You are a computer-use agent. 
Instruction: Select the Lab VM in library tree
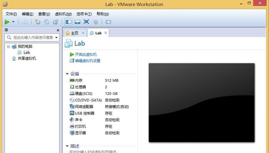tap(26, 52)
